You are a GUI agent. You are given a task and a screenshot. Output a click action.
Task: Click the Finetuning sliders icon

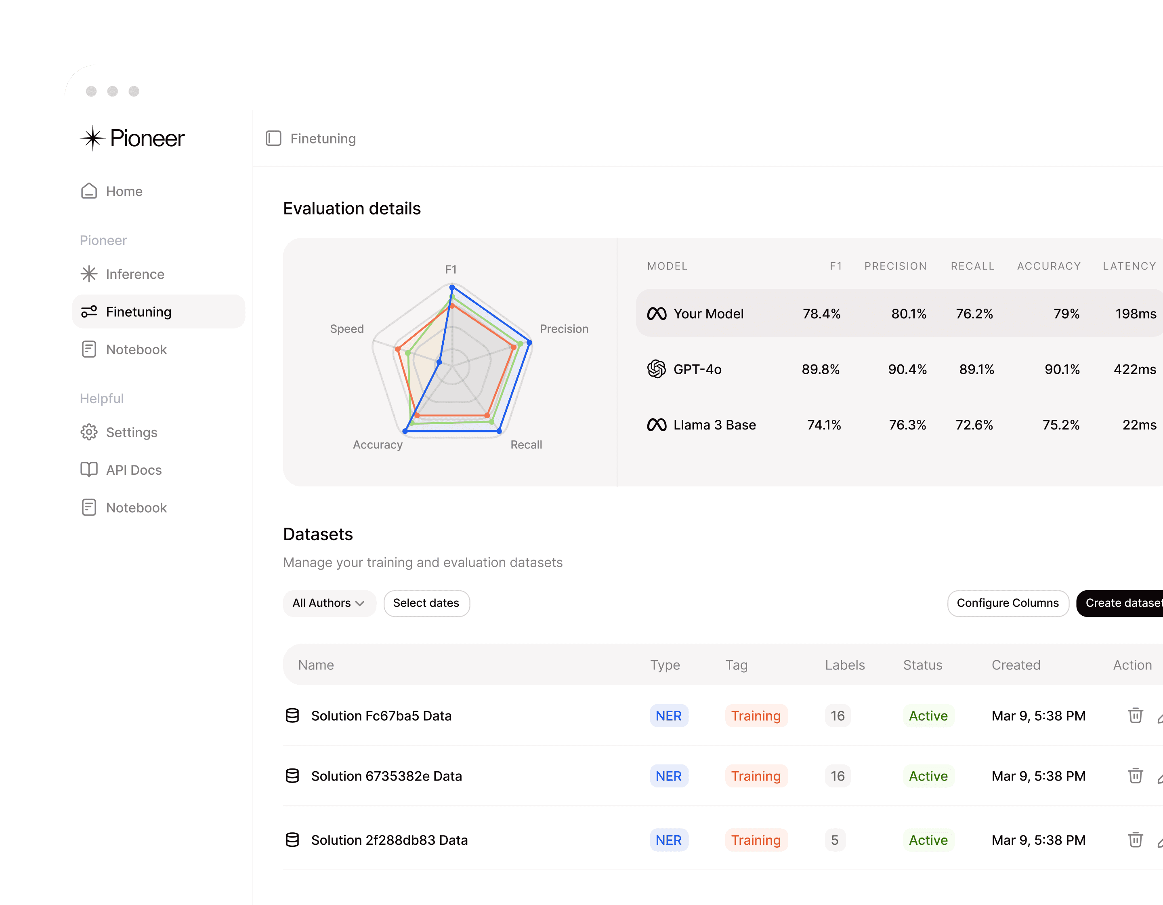click(x=89, y=311)
